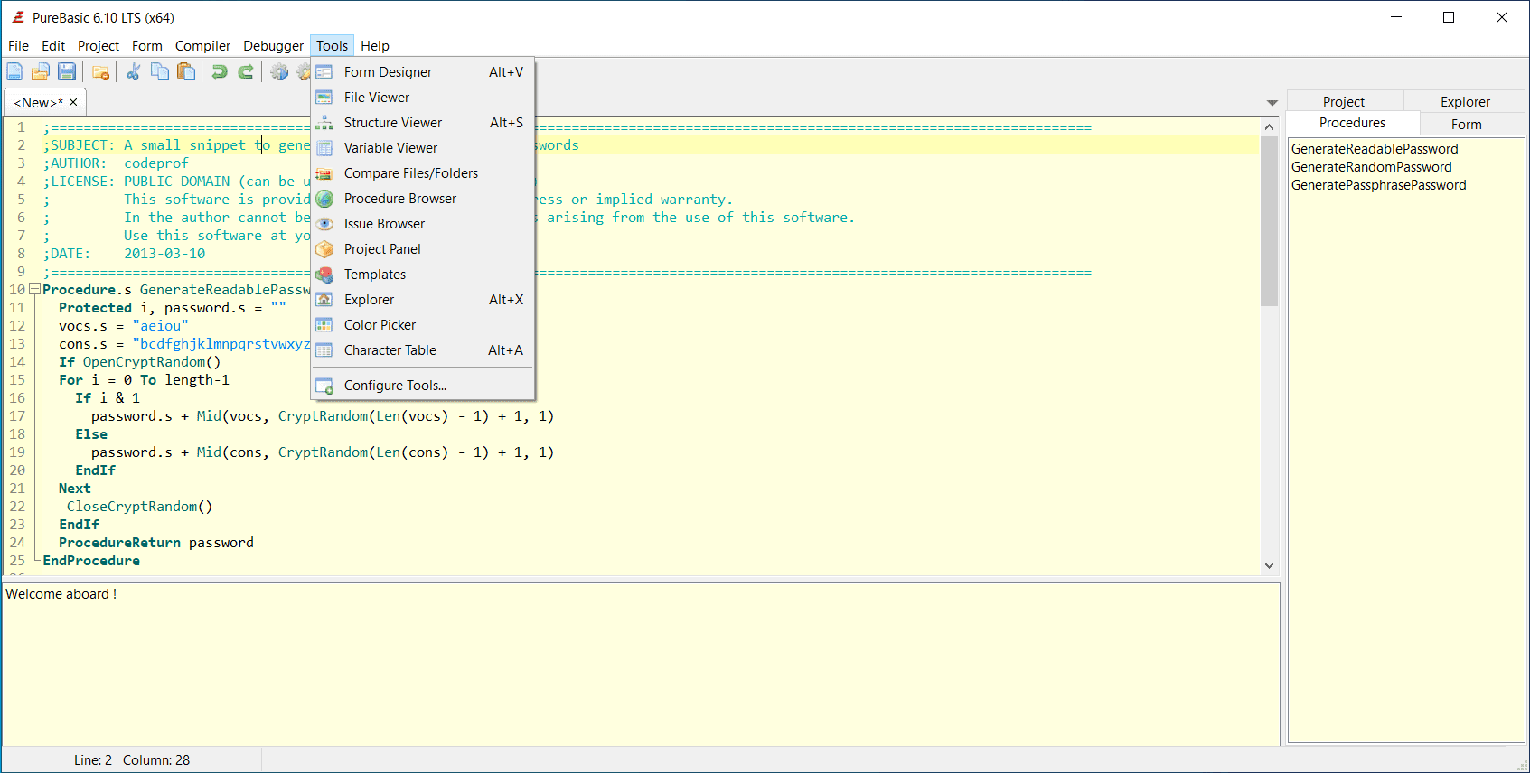Screen dimensions: 1530x773
Task: Save the file using the floppy icon
Action: tap(67, 72)
